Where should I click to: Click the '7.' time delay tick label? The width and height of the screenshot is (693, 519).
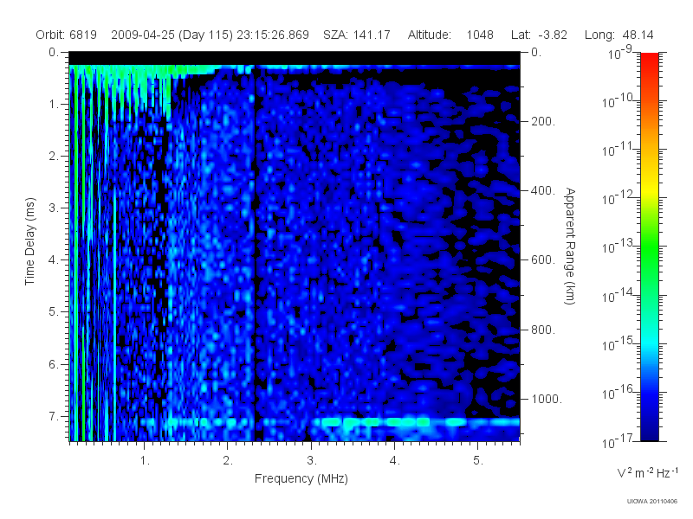tap(54, 416)
